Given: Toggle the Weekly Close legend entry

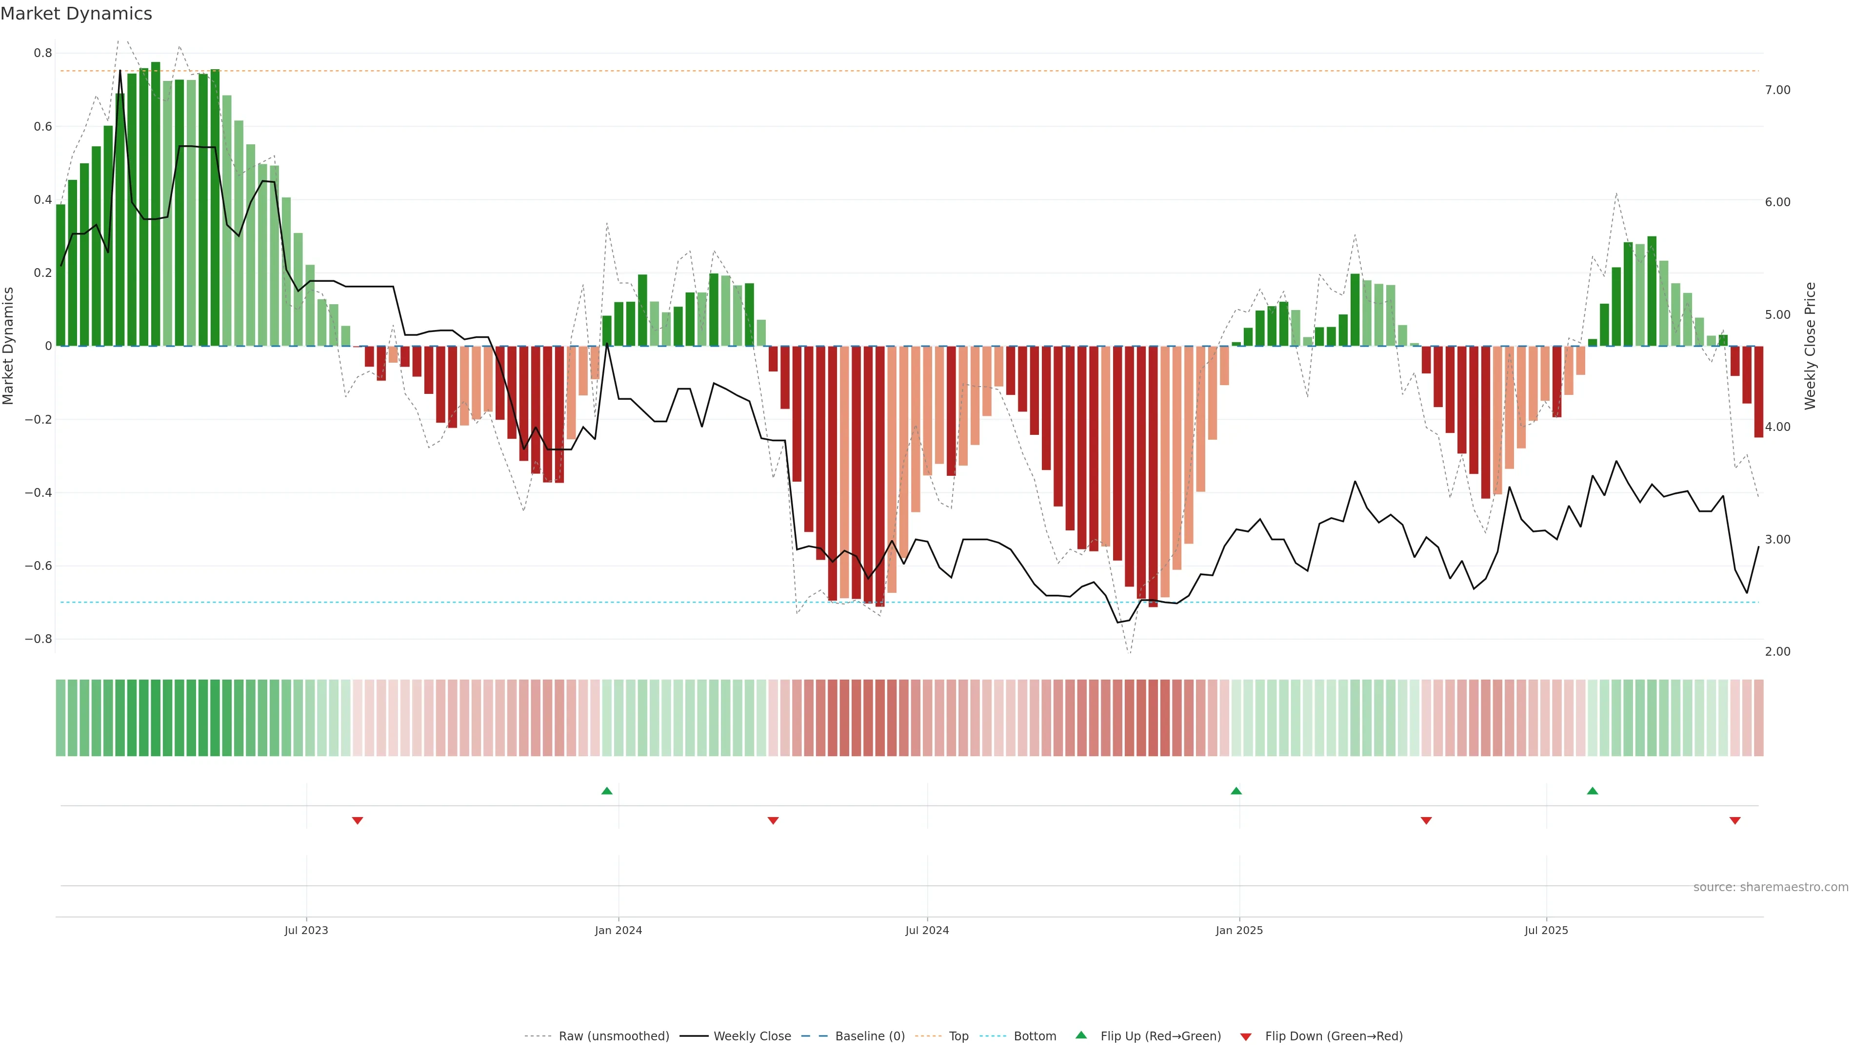Looking at the screenshot, I should (x=752, y=1036).
